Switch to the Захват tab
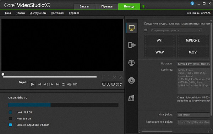This screenshot has width=213, height=134. 84,6
